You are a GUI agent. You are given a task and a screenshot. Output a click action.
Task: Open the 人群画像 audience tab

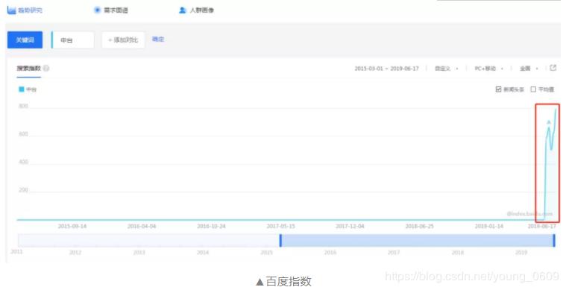point(202,10)
